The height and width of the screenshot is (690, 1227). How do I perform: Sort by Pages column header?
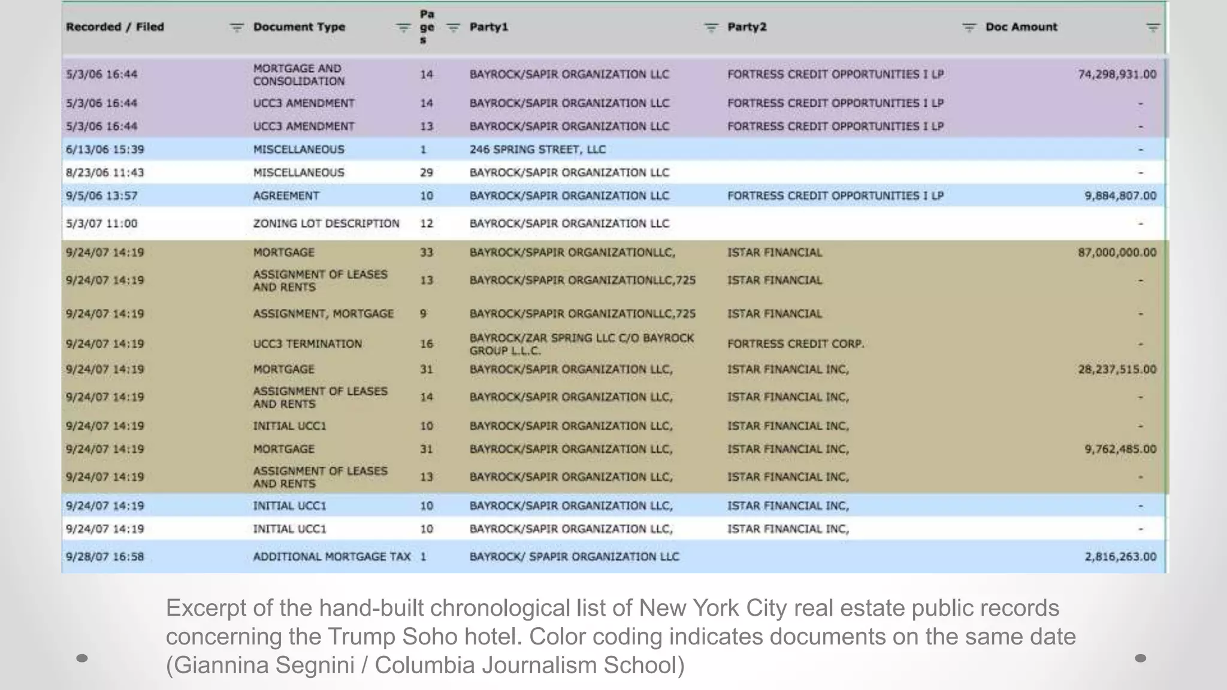(x=427, y=27)
